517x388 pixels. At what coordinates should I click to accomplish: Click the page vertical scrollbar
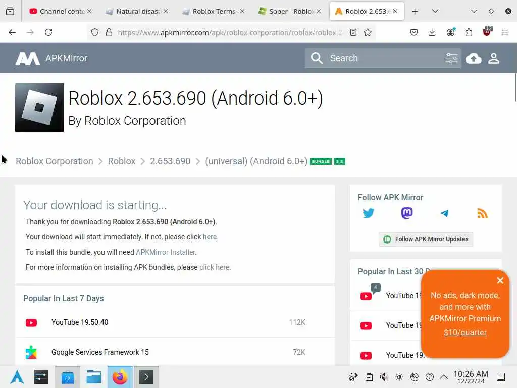[x=515, y=87]
